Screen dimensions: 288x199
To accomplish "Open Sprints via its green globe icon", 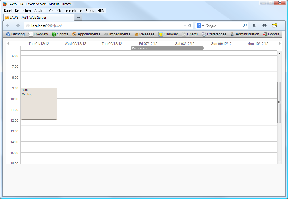I will pos(53,34).
